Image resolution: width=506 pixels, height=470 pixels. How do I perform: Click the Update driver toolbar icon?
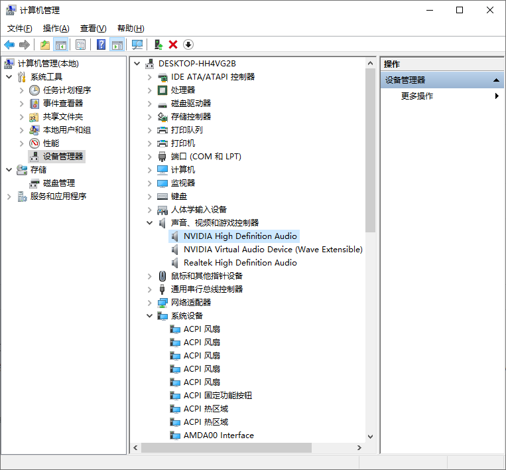coord(158,44)
